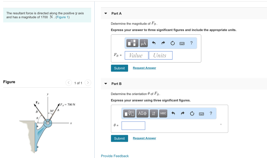This screenshot has width=267, height=158.
Task: Open the keyboard shortcuts icon in Part A
Action: point(182,43)
